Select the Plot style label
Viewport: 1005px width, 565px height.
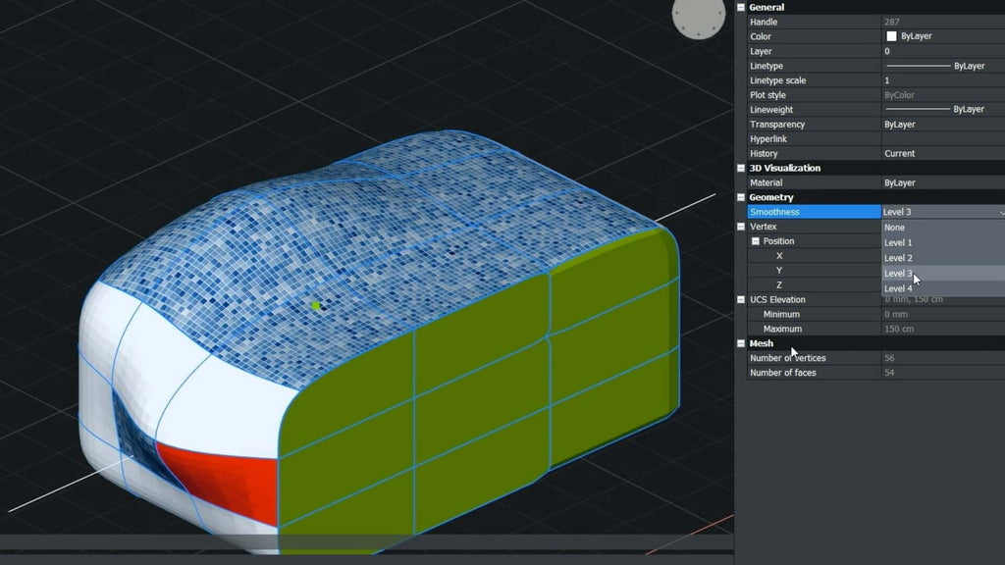click(x=767, y=95)
